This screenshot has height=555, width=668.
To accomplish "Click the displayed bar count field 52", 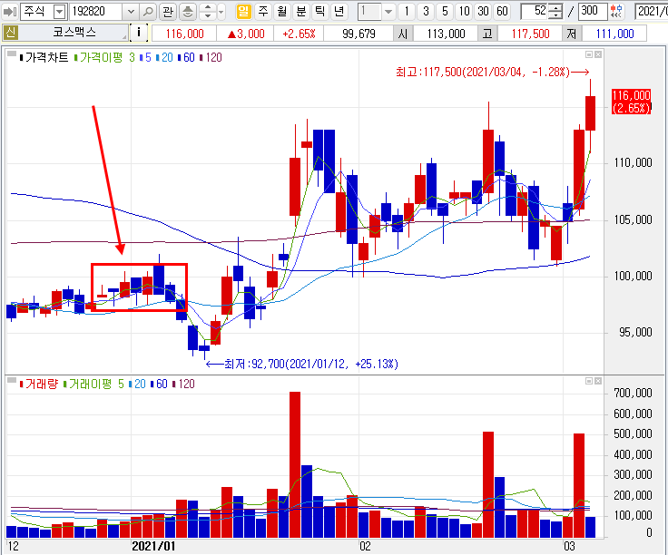I will (535, 12).
